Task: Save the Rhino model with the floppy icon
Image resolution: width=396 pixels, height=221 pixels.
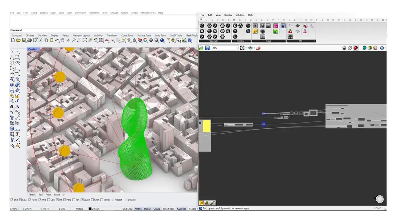Action: [24, 40]
